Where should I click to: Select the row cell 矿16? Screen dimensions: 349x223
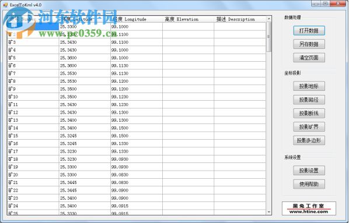click(33, 143)
